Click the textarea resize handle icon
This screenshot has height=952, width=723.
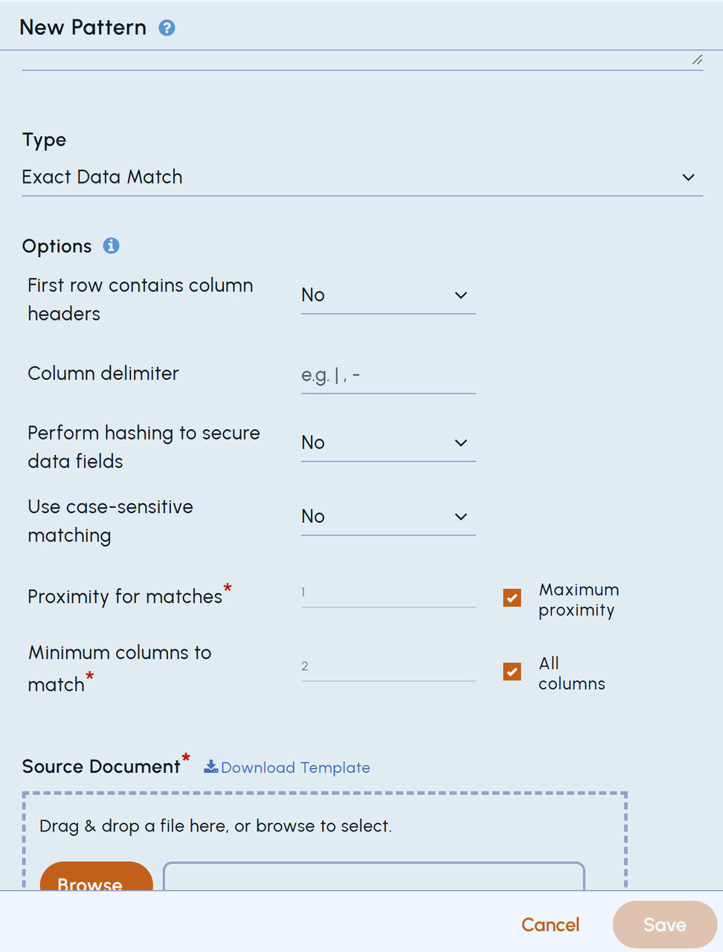(x=697, y=59)
